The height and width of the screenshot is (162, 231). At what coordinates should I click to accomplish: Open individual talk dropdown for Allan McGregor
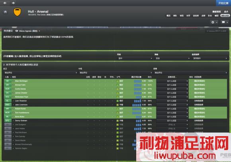[x=172, y=81]
